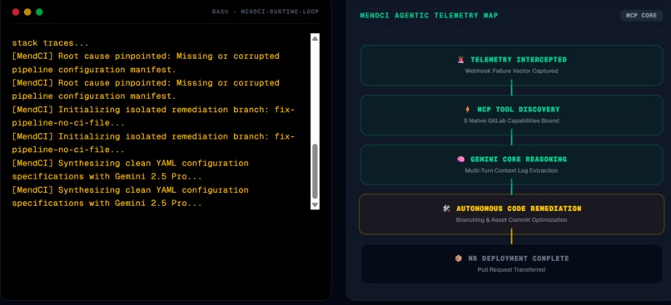Click the first 'Synthesizing clean YAML configuration' log line
The height and width of the screenshot is (305, 671).
tap(130, 170)
